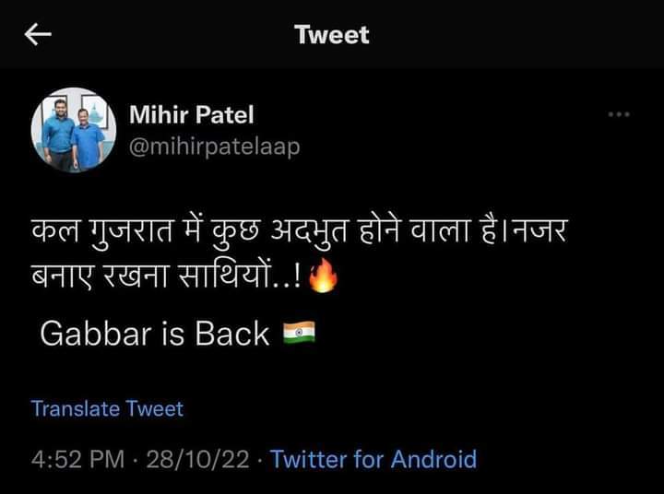664x494 pixels.
Task: Click Translate Tweet
Action: [x=107, y=408]
